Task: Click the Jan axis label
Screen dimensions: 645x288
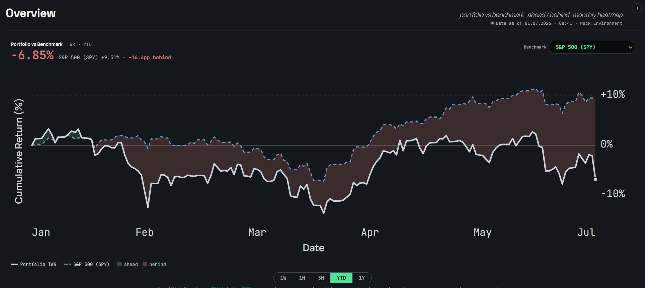Action: [41, 232]
